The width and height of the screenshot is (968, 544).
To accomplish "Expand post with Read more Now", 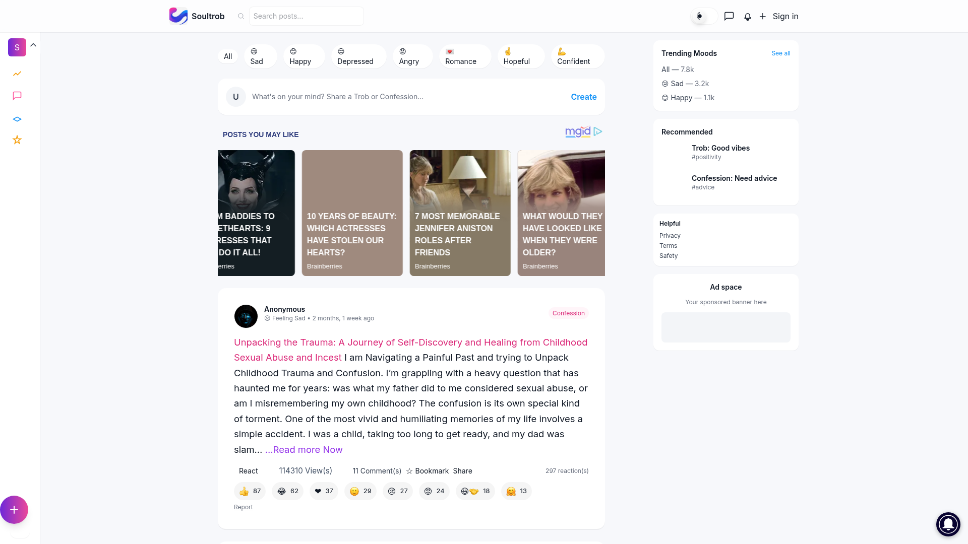I will [x=304, y=450].
